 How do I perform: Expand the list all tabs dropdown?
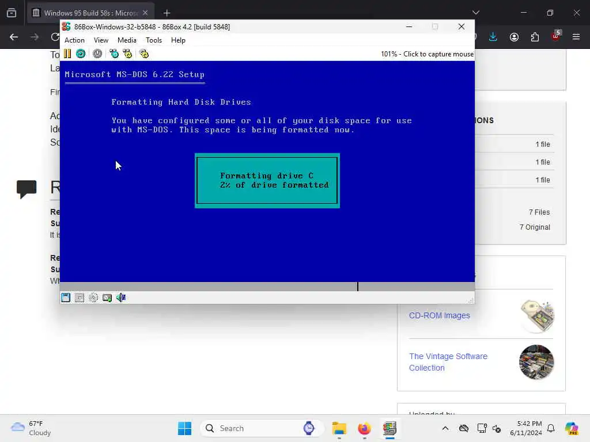pyautogui.click(x=476, y=13)
